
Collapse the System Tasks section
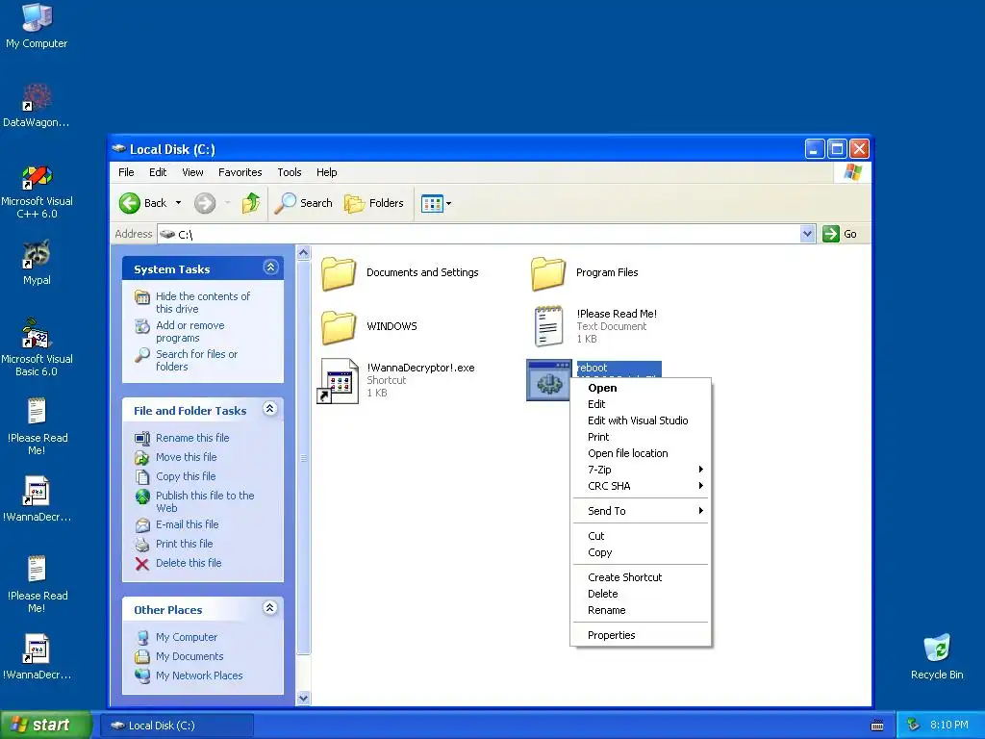270,268
